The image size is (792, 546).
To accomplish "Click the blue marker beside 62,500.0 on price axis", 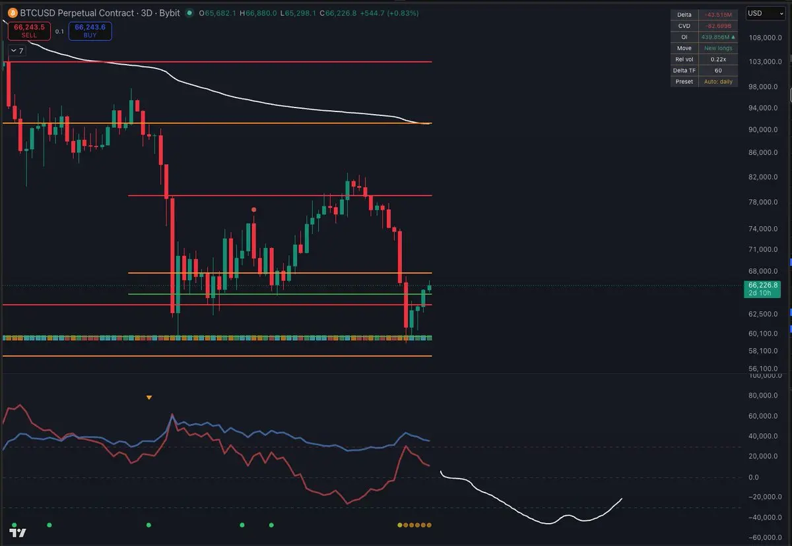I will coord(791,313).
